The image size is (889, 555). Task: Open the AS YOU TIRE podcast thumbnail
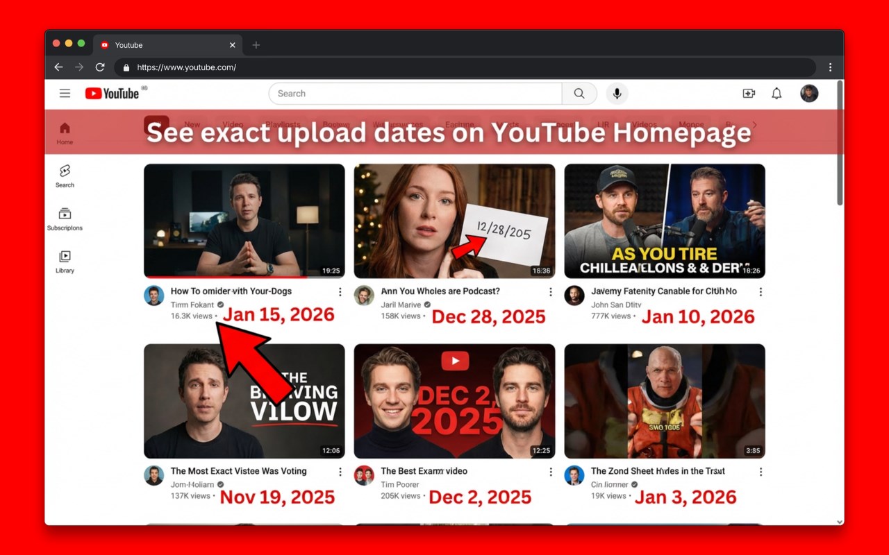click(665, 221)
